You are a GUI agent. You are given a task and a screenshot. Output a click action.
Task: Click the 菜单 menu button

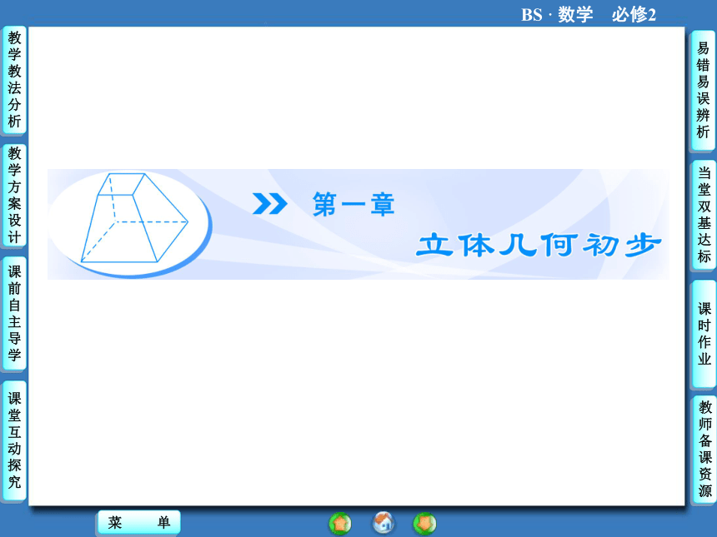pos(139,522)
